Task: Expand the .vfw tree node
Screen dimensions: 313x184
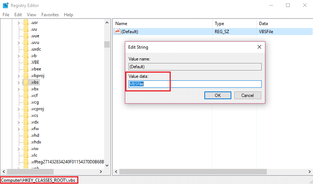Action: [x=18, y=129]
